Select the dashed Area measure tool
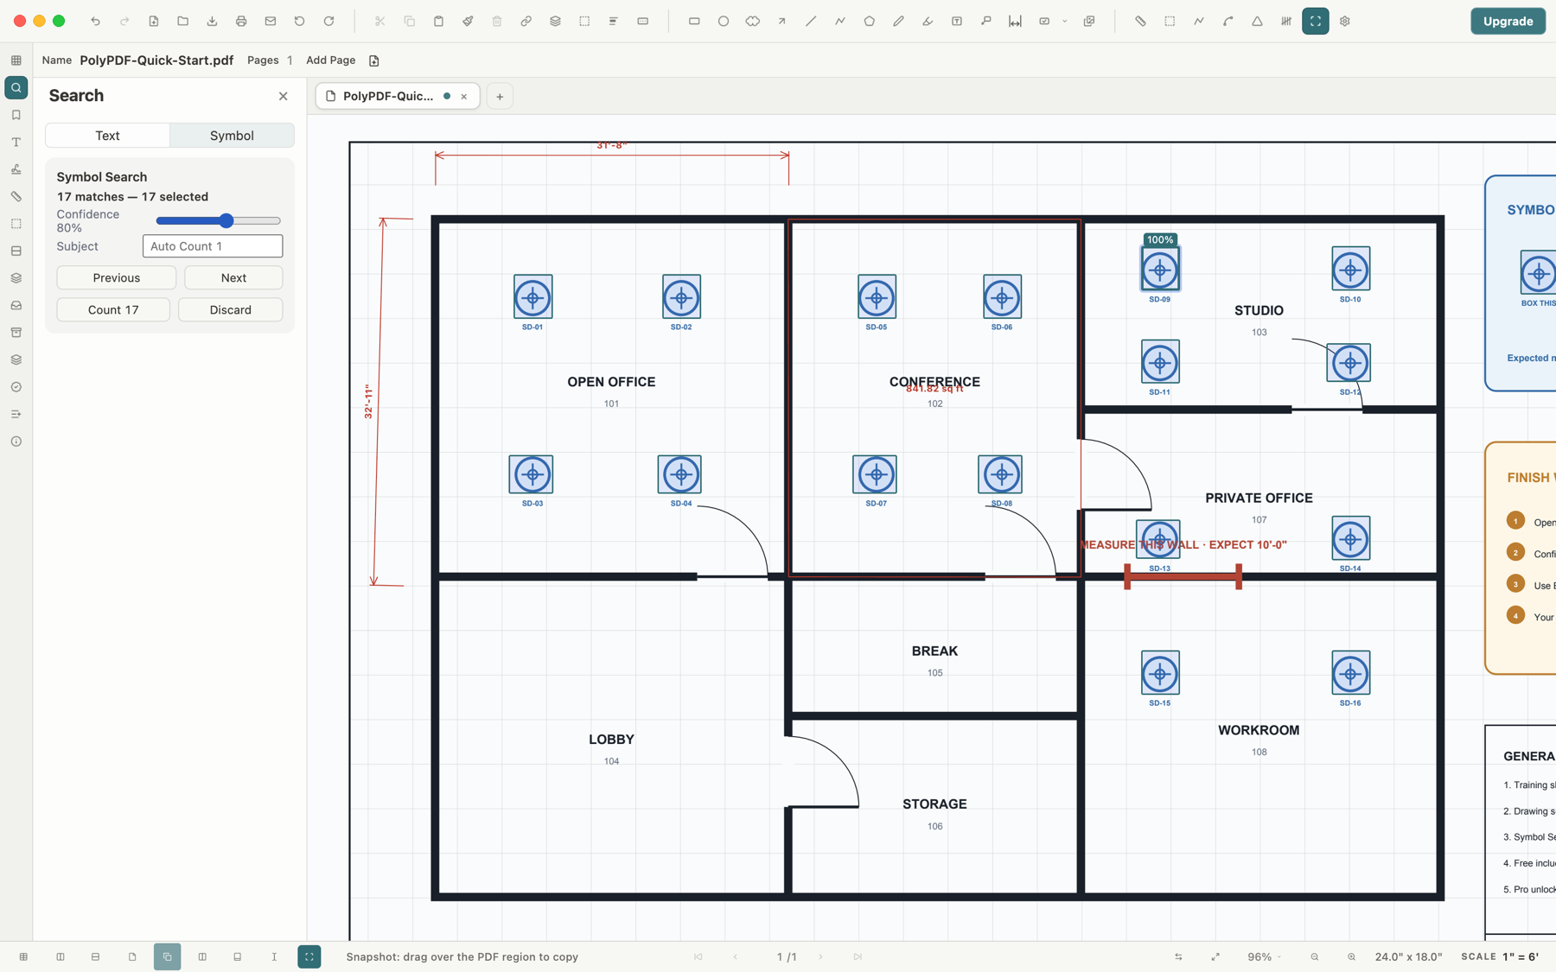The height and width of the screenshot is (972, 1556). (1170, 22)
